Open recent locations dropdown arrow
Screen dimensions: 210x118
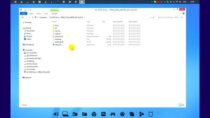point(30,17)
